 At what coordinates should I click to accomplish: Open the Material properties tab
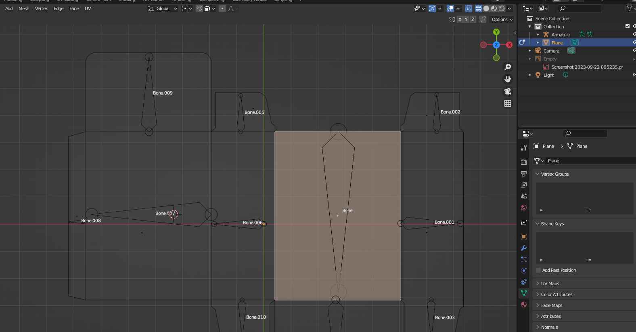524,305
